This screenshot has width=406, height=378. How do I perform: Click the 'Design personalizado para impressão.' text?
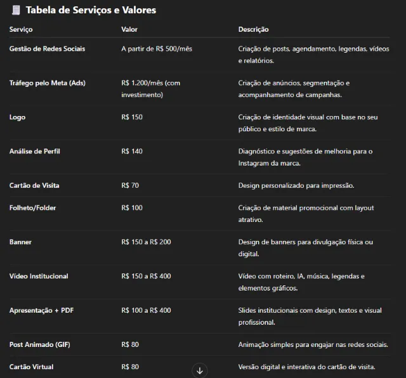tap(296, 186)
